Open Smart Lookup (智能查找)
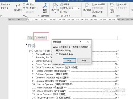This screenshot has width=133, height=99. [x=45, y=8]
